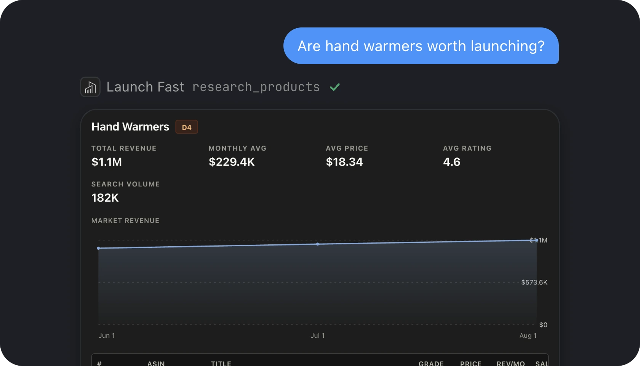Screen dimensions: 640x366
Task: Select the 182K search volume value
Action: pos(105,198)
